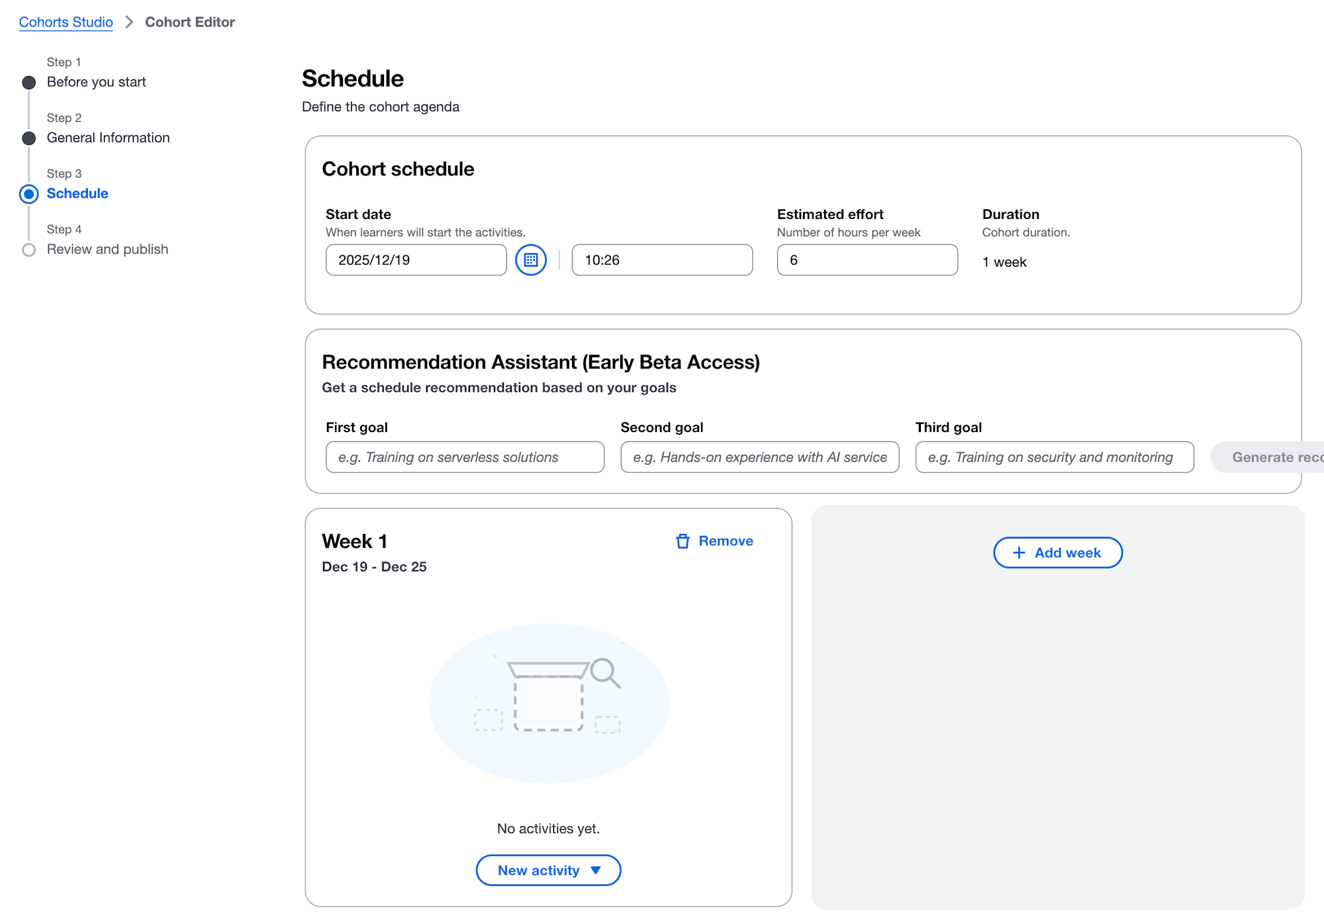Click the start date input field
This screenshot has height=923, width=1324.
point(416,260)
